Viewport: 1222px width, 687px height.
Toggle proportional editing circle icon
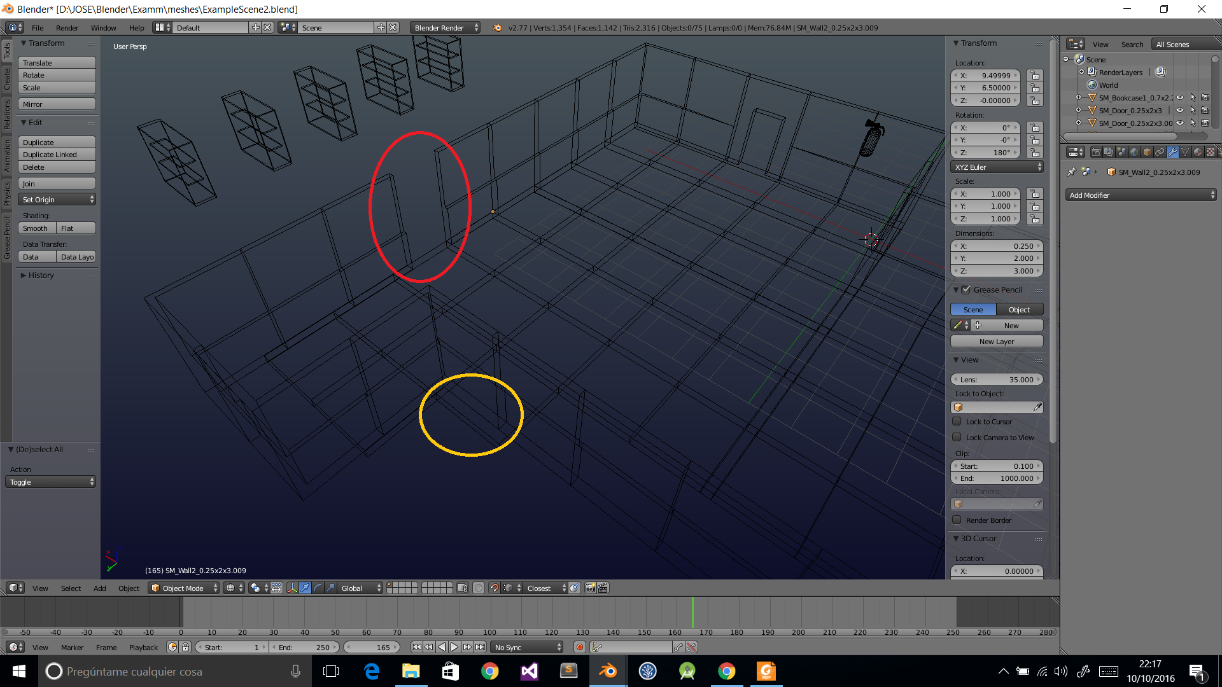[479, 588]
